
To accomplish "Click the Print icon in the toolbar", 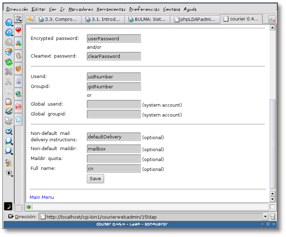I will (x=8, y=111).
